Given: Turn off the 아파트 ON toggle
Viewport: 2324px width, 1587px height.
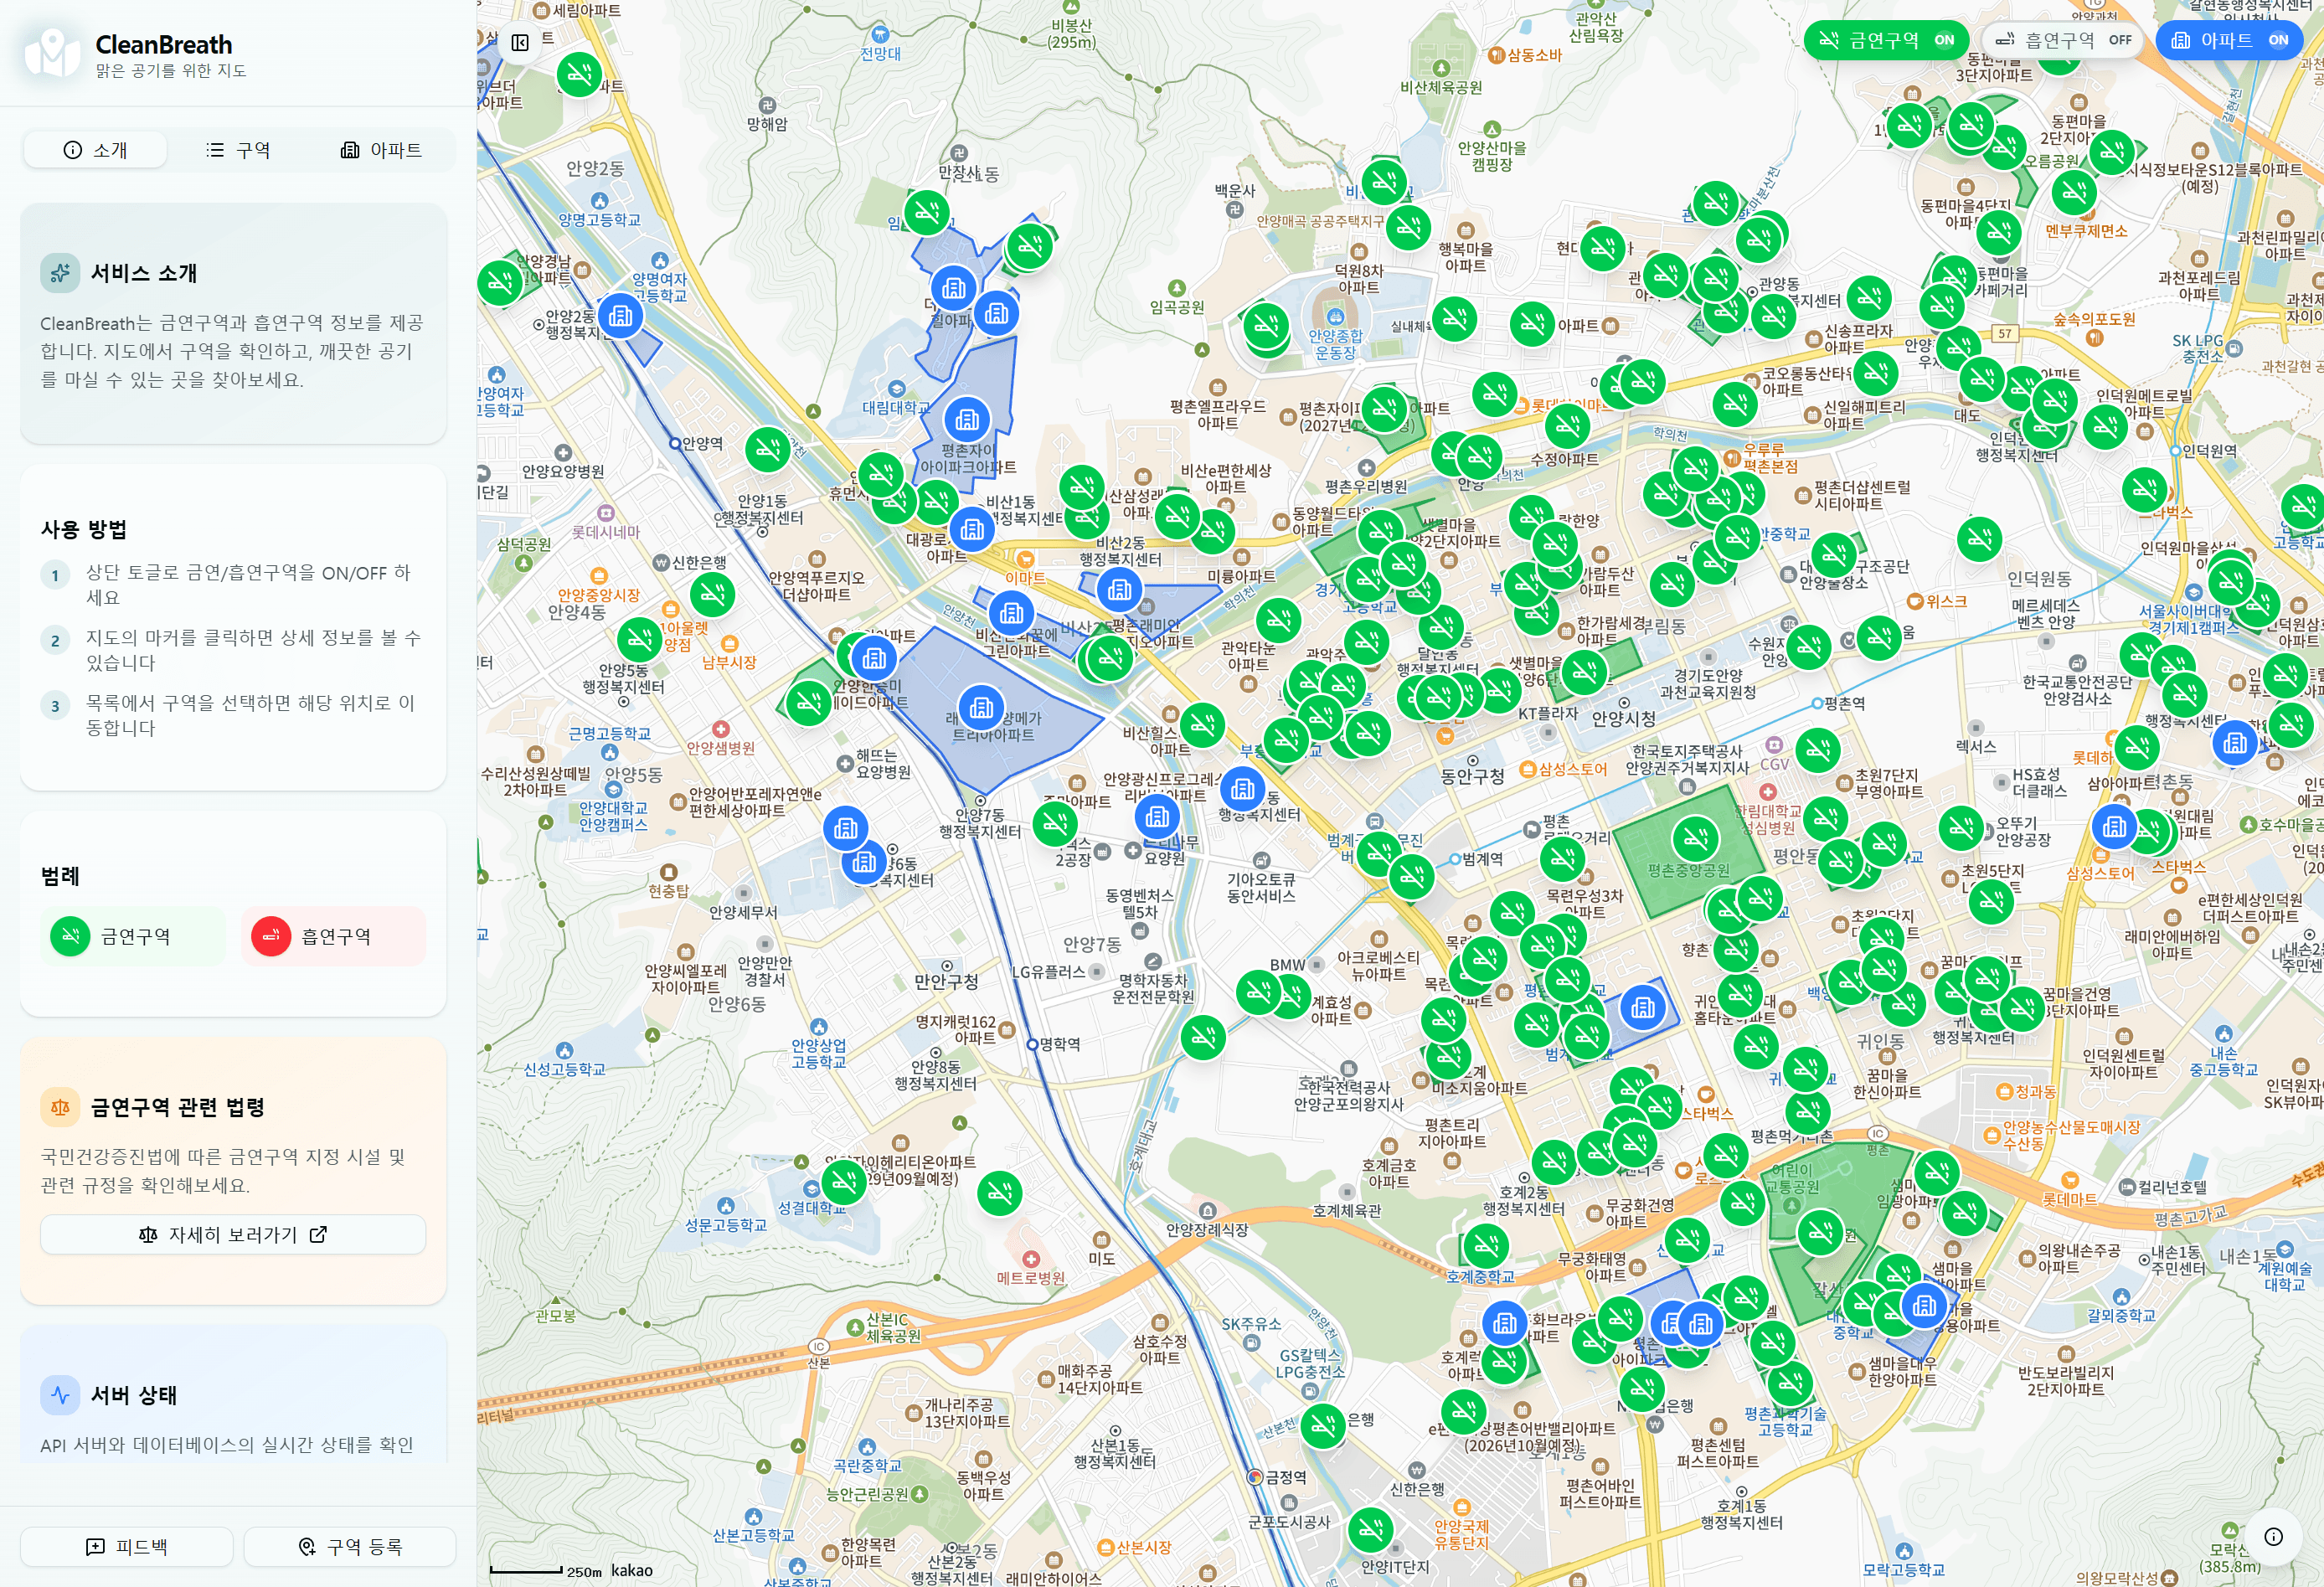Looking at the screenshot, I should pos(2228,40).
